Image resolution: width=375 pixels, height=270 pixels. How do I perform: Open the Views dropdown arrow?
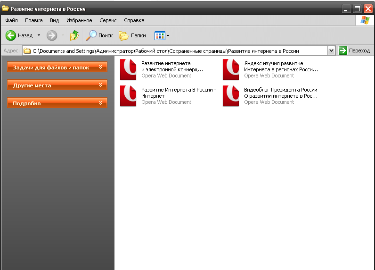coord(168,36)
